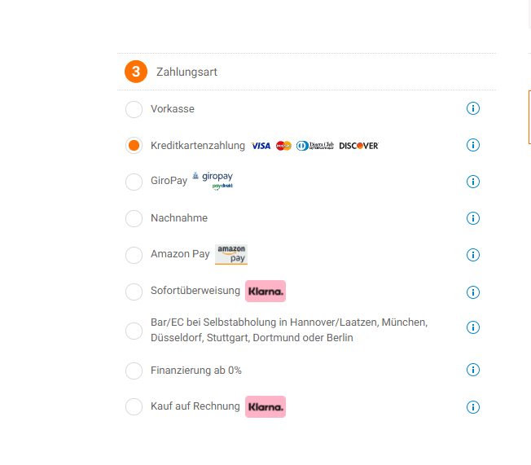Choose GiroPay radio button
Image resolution: width=531 pixels, height=465 pixels.
coord(134,182)
